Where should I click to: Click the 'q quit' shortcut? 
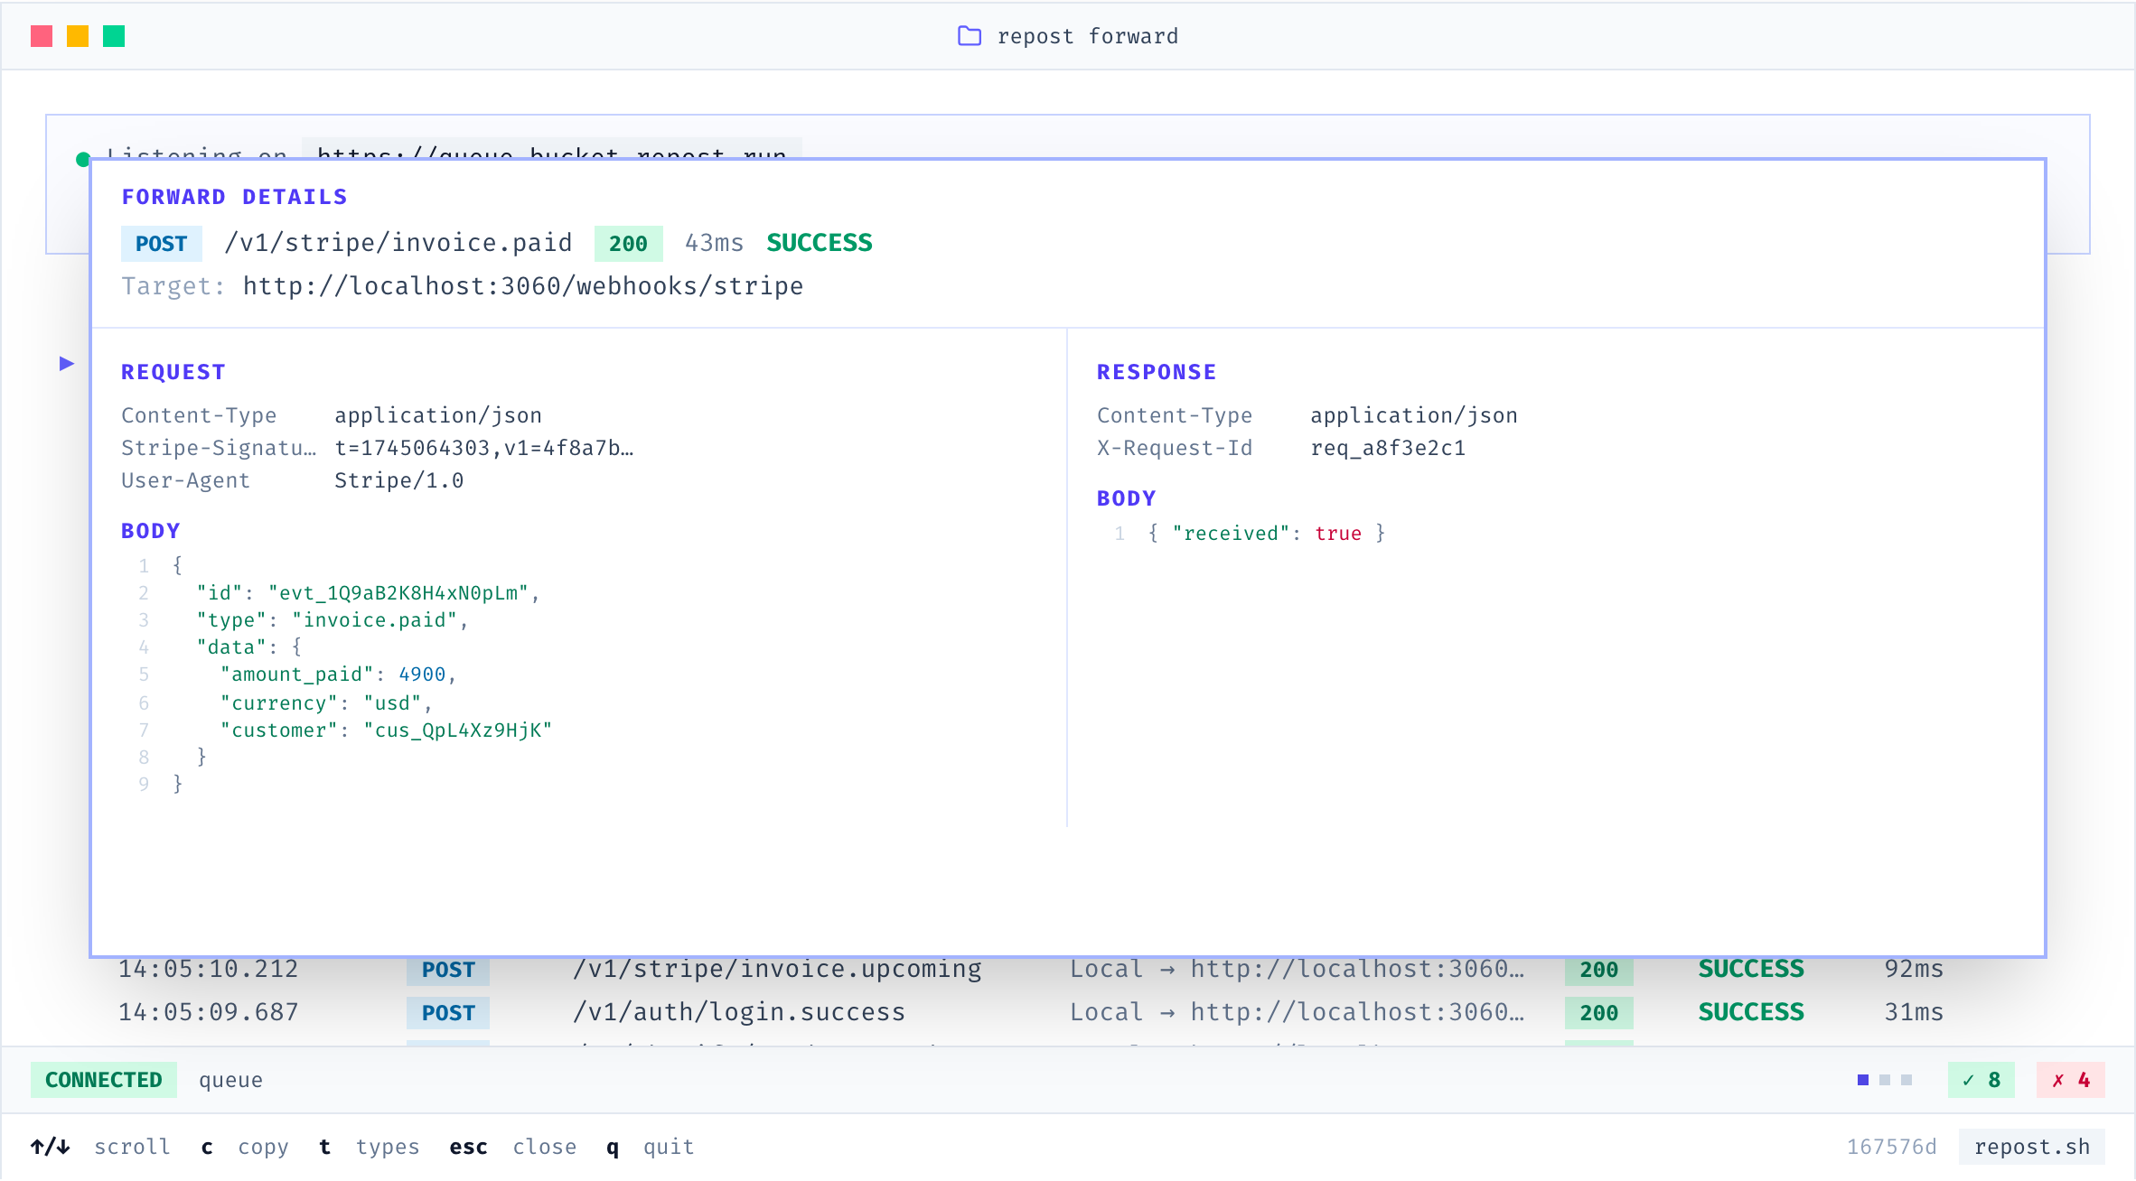tap(650, 1147)
